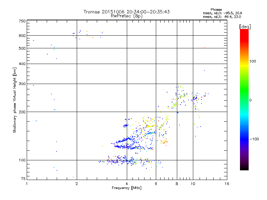267x200 pixels.
Task: Click the phase colorbar gradient
Action: tap(244, 99)
